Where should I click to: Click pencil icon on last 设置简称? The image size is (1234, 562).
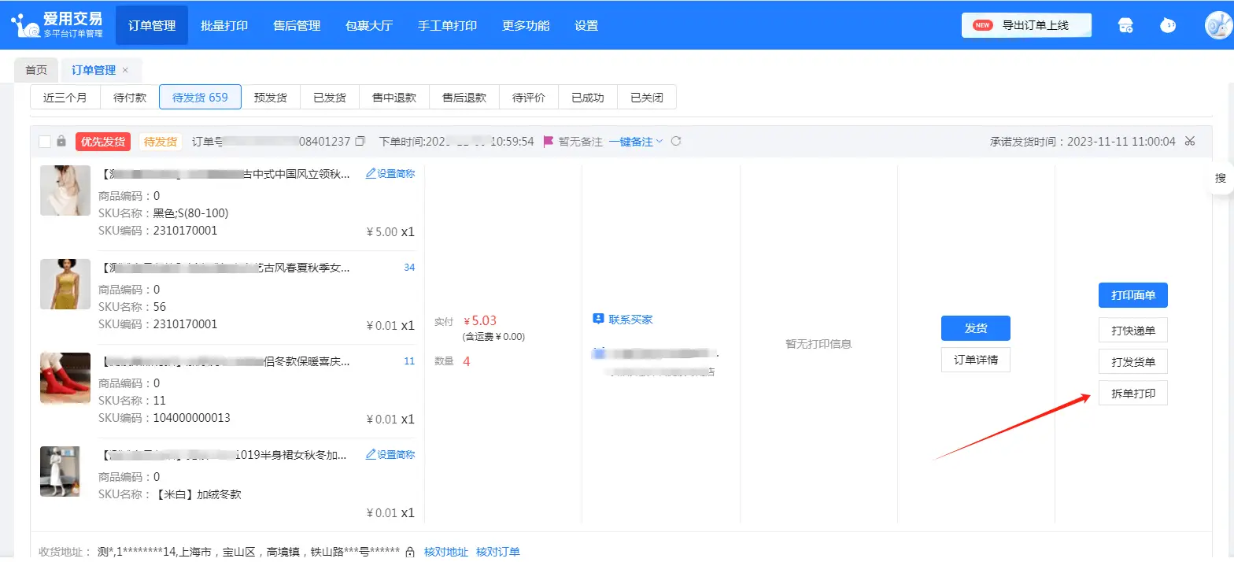click(x=371, y=454)
